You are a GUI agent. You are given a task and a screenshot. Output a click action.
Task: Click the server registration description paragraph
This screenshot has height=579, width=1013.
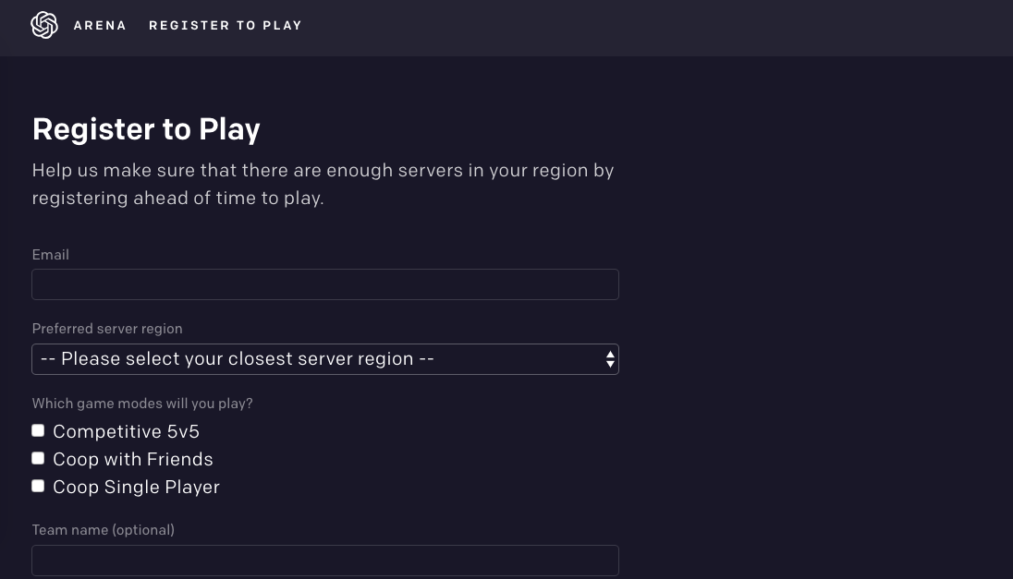pyautogui.click(x=323, y=184)
